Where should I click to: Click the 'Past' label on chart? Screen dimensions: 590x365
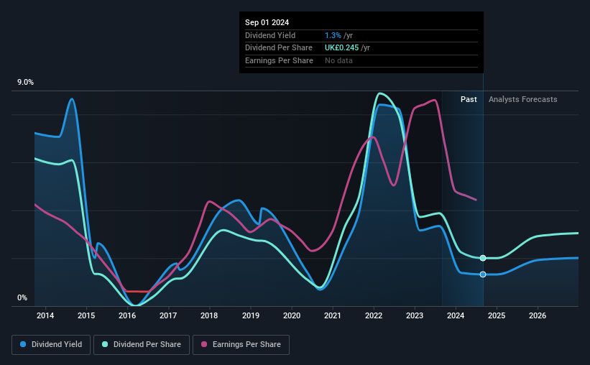click(x=469, y=99)
